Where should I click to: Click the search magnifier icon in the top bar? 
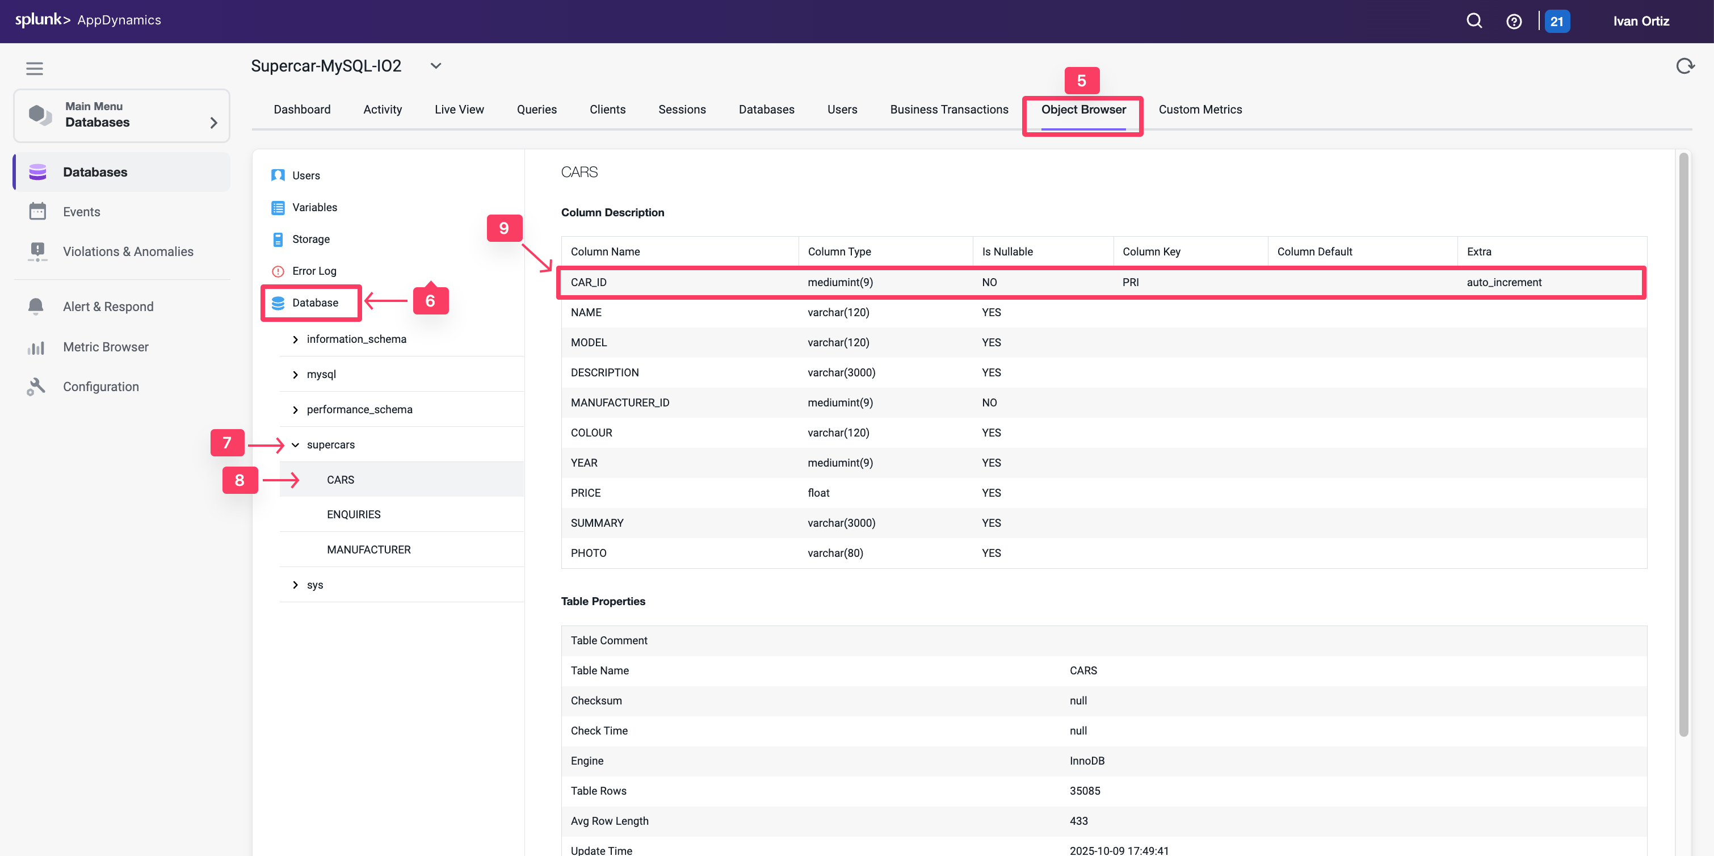click(1474, 20)
